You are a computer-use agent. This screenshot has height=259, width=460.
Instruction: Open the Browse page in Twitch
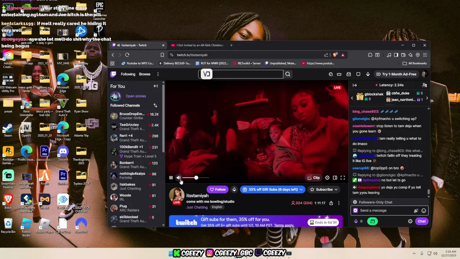point(144,74)
